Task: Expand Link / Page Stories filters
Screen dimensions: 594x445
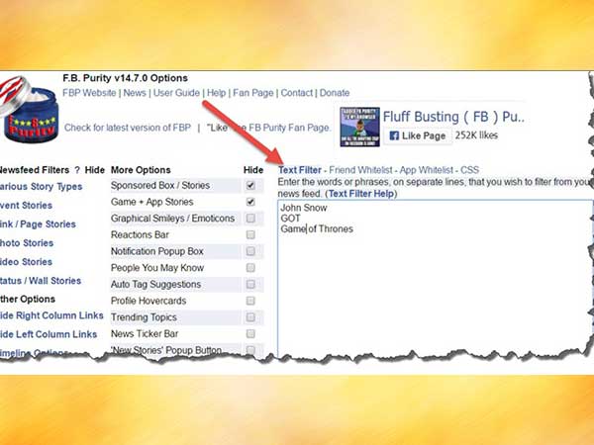Action: (x=38, y=224)
